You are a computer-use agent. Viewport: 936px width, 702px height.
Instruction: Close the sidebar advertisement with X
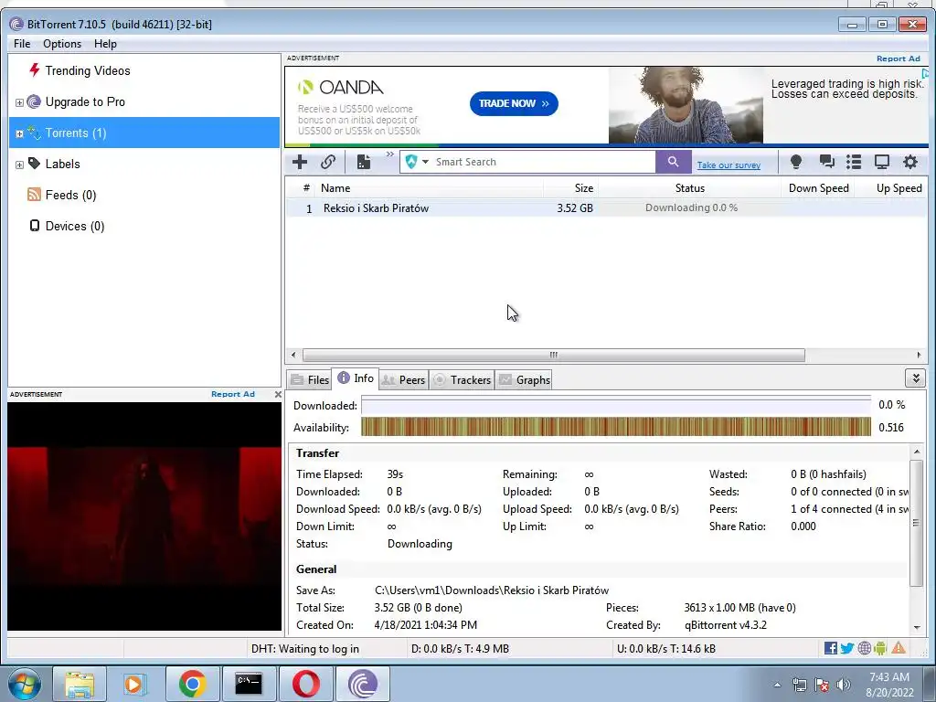coord(278,394)
